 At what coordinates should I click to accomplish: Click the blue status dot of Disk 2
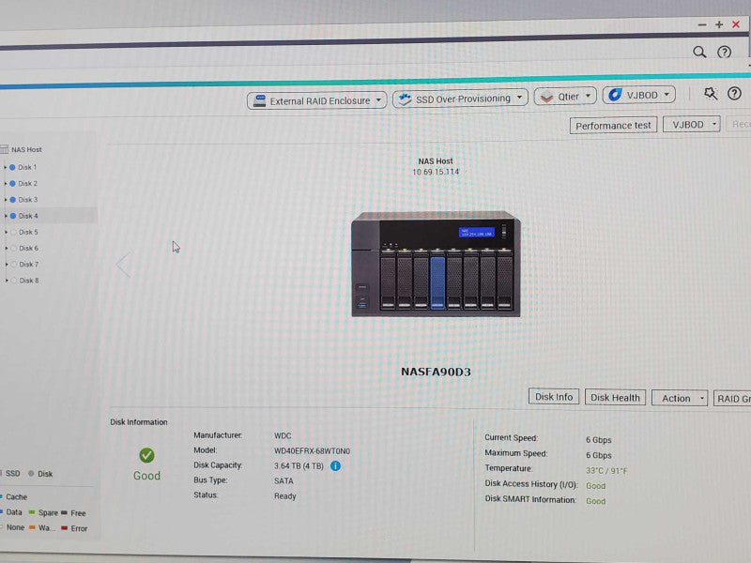tap(12, 183)
